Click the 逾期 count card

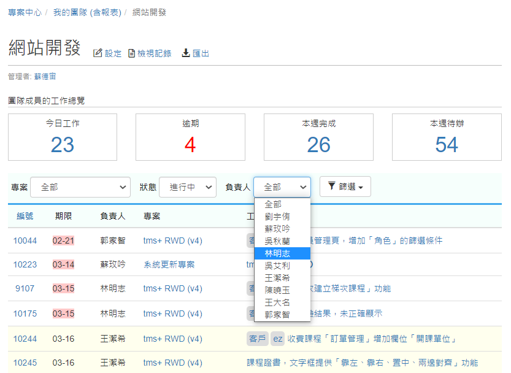point(190,136)
